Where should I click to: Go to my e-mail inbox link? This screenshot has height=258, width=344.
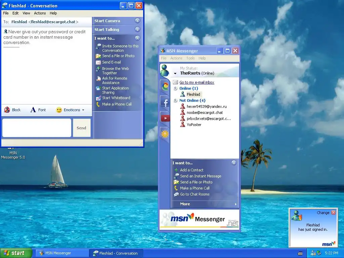tap(197, 82)
